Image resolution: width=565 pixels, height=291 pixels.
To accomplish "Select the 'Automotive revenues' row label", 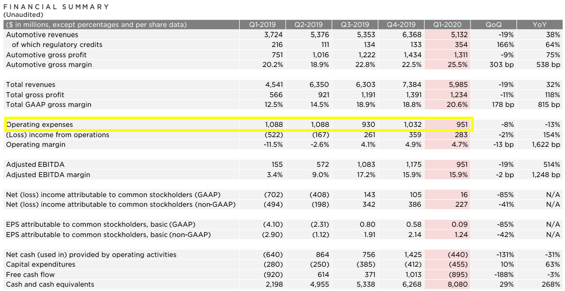I will coord(42,35).
